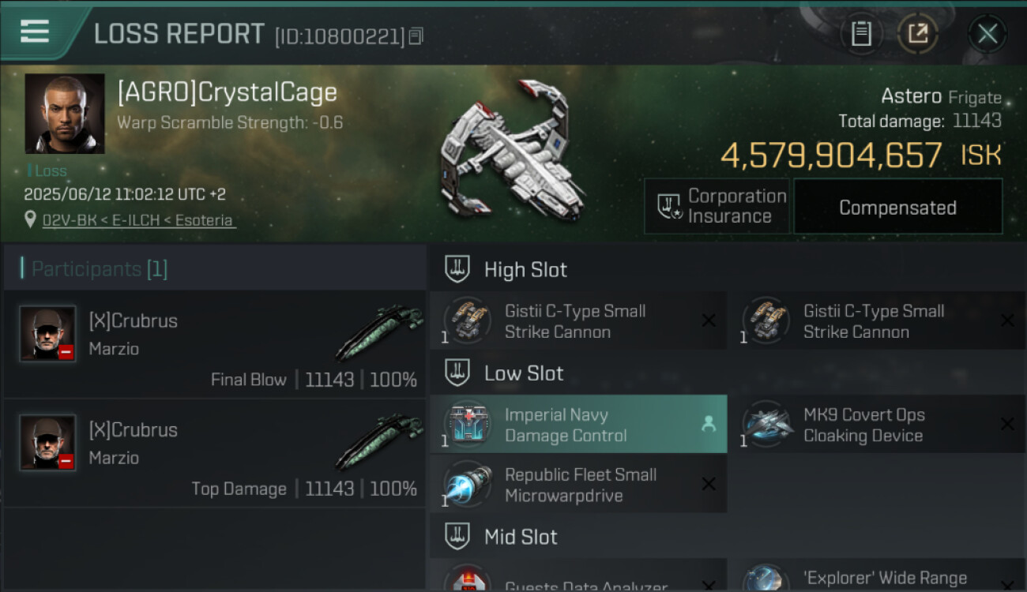This screenshot has height=592, width=1027.
Task: Click the clipboard report icon
Action: pyautogui.click(x=861, y=33)
